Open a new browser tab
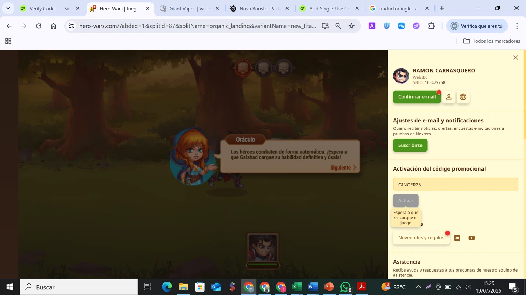The width and height of the screenshot is (526, 295). [442, 8]
